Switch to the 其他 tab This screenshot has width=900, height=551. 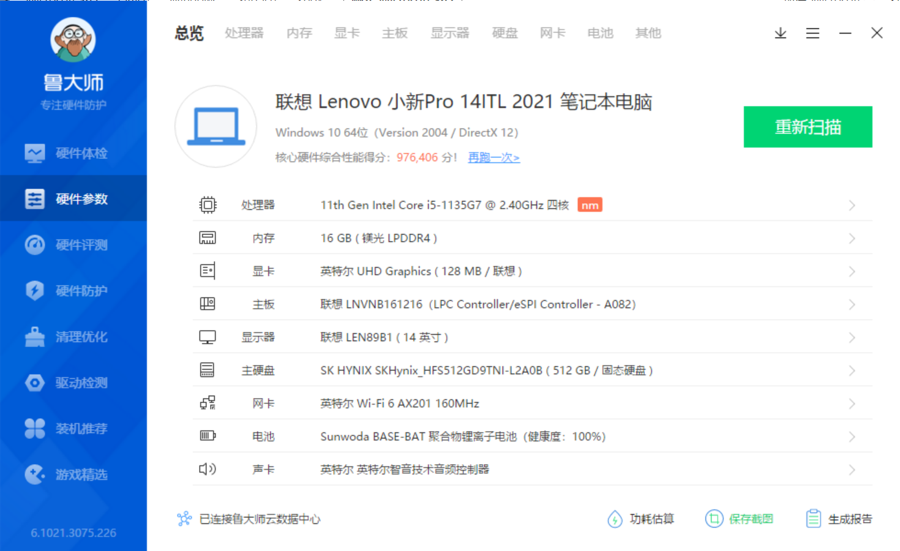[x=648, y=33]
